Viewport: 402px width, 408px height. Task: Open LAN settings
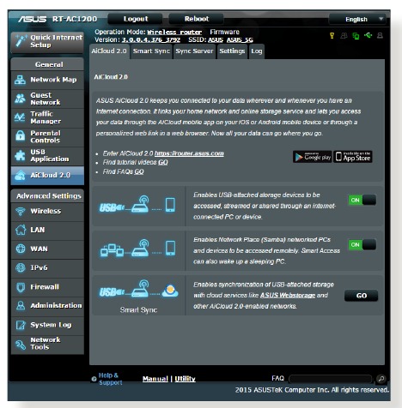tap(47, 230)
